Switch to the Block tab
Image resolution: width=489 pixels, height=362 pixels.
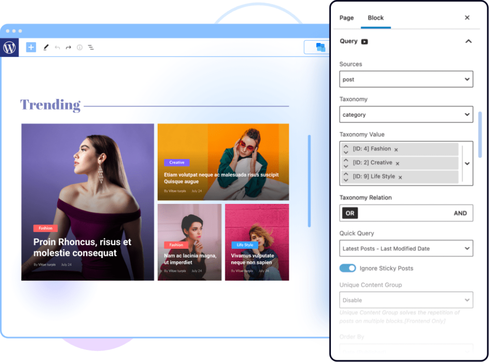click(375, 18)
